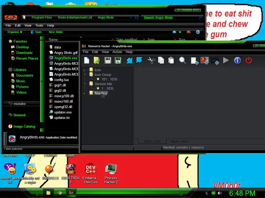Click Resource Hacker taskbar button
Image resolution: width=265 pixels, height=198 pixels.
[71, 193]
